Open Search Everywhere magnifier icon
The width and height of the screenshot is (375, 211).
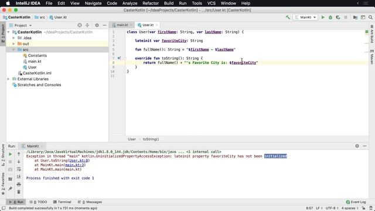(x=370, y=17)
